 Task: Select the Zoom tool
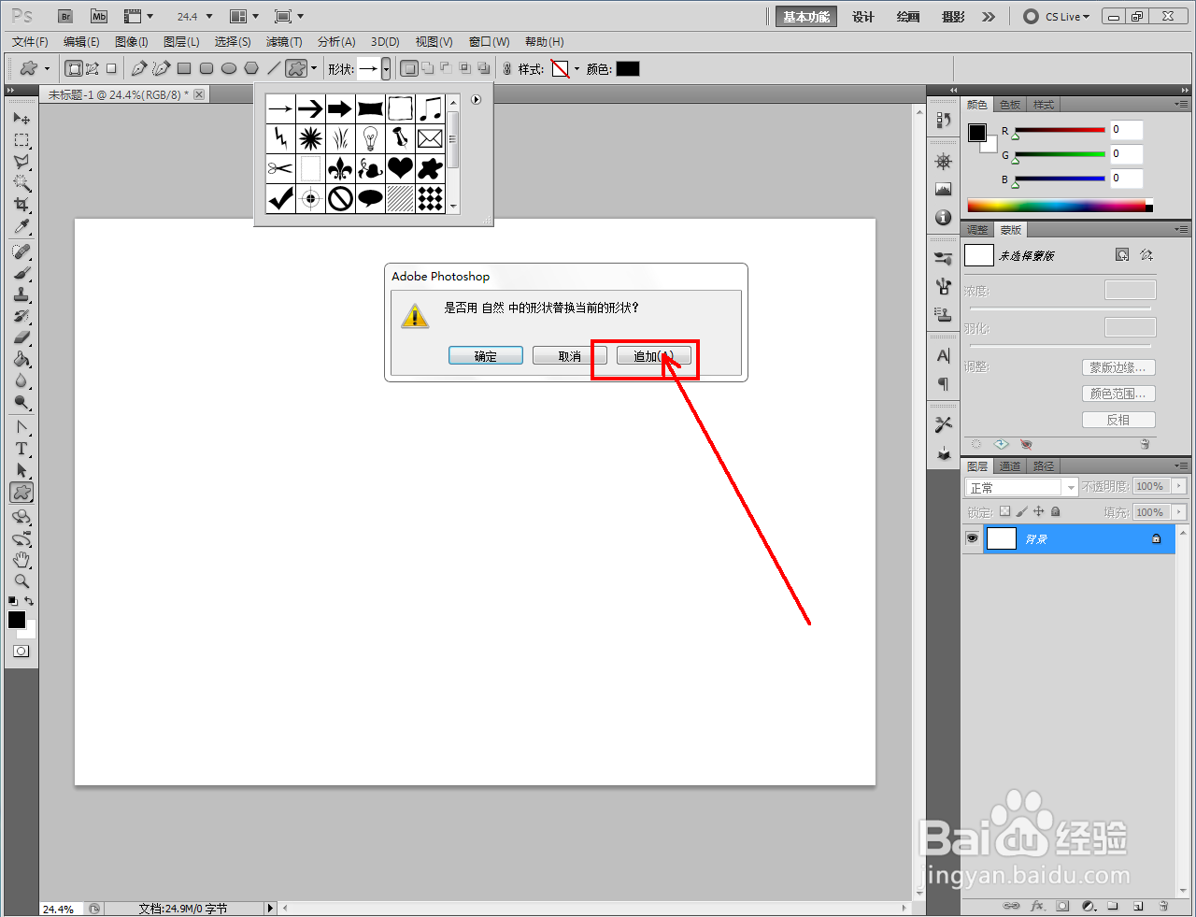point(21,581)
